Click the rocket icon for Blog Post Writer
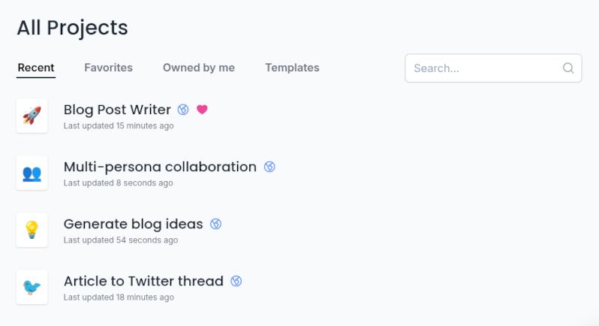The image size is (599, 326). click(32, 116)
